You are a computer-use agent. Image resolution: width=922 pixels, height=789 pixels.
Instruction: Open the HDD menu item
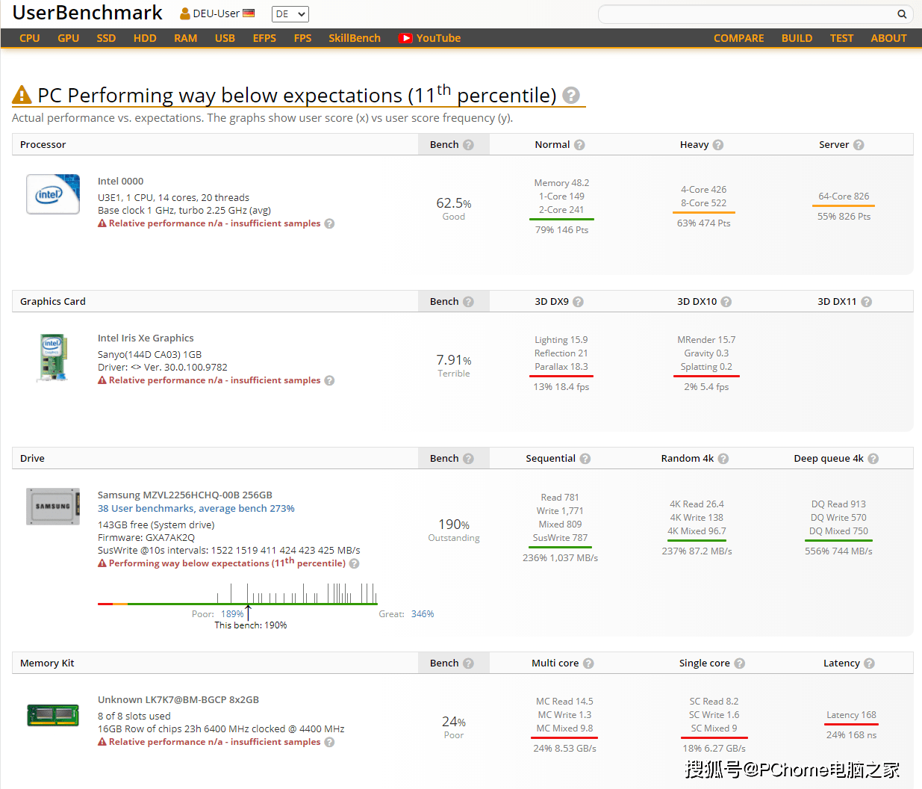click(145, 38)
